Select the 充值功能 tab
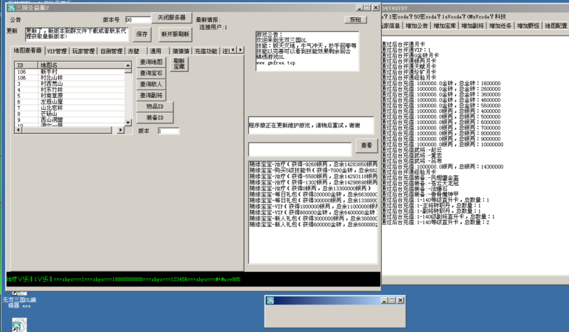 click(206, 51)
